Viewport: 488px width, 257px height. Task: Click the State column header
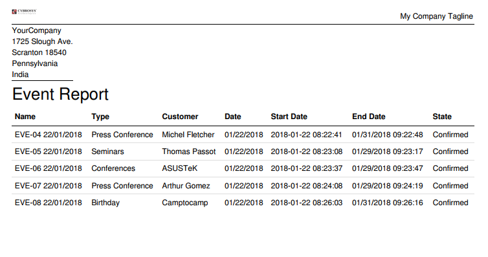[x=442, y=117]
